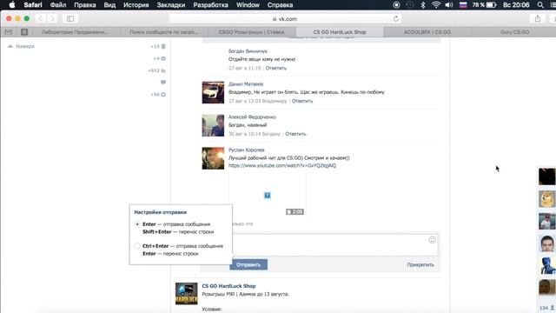
Task: Click the Прикрепить attach link
Action: [420, 264]
